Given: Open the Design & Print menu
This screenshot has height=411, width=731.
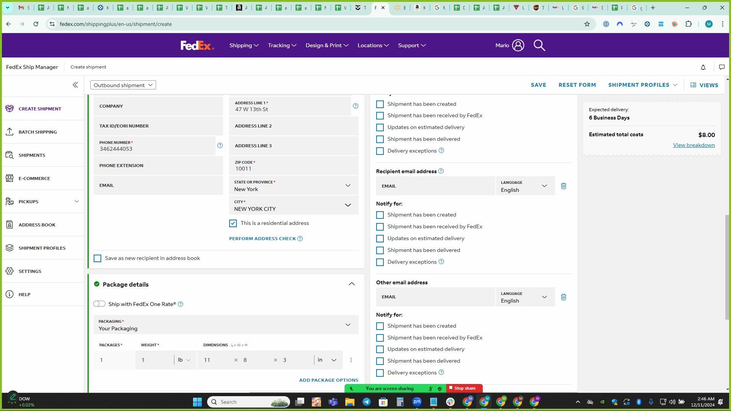Looking at the screenshot, I should (327, 45).
